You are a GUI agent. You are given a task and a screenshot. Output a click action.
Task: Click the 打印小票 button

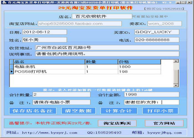point(160,111)
